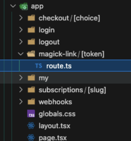Collapse the magick-link/[token] chevron
The width and height of the screenshot is (131, 141).
[21, 54]
